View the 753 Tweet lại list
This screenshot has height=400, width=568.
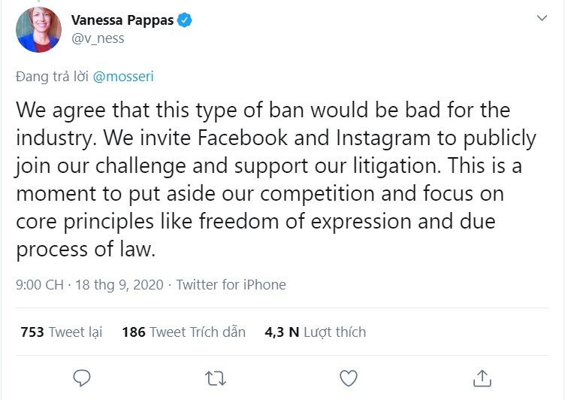point(62,332)
